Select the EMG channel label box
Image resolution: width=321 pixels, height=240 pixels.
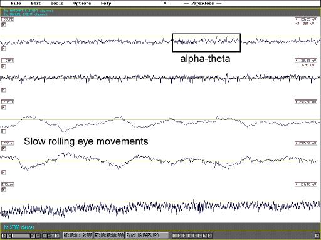(x=8, y=184)
